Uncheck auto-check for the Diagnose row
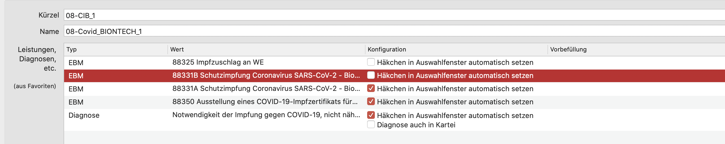This screenshot has height=144, width=725. coord(371,115)
